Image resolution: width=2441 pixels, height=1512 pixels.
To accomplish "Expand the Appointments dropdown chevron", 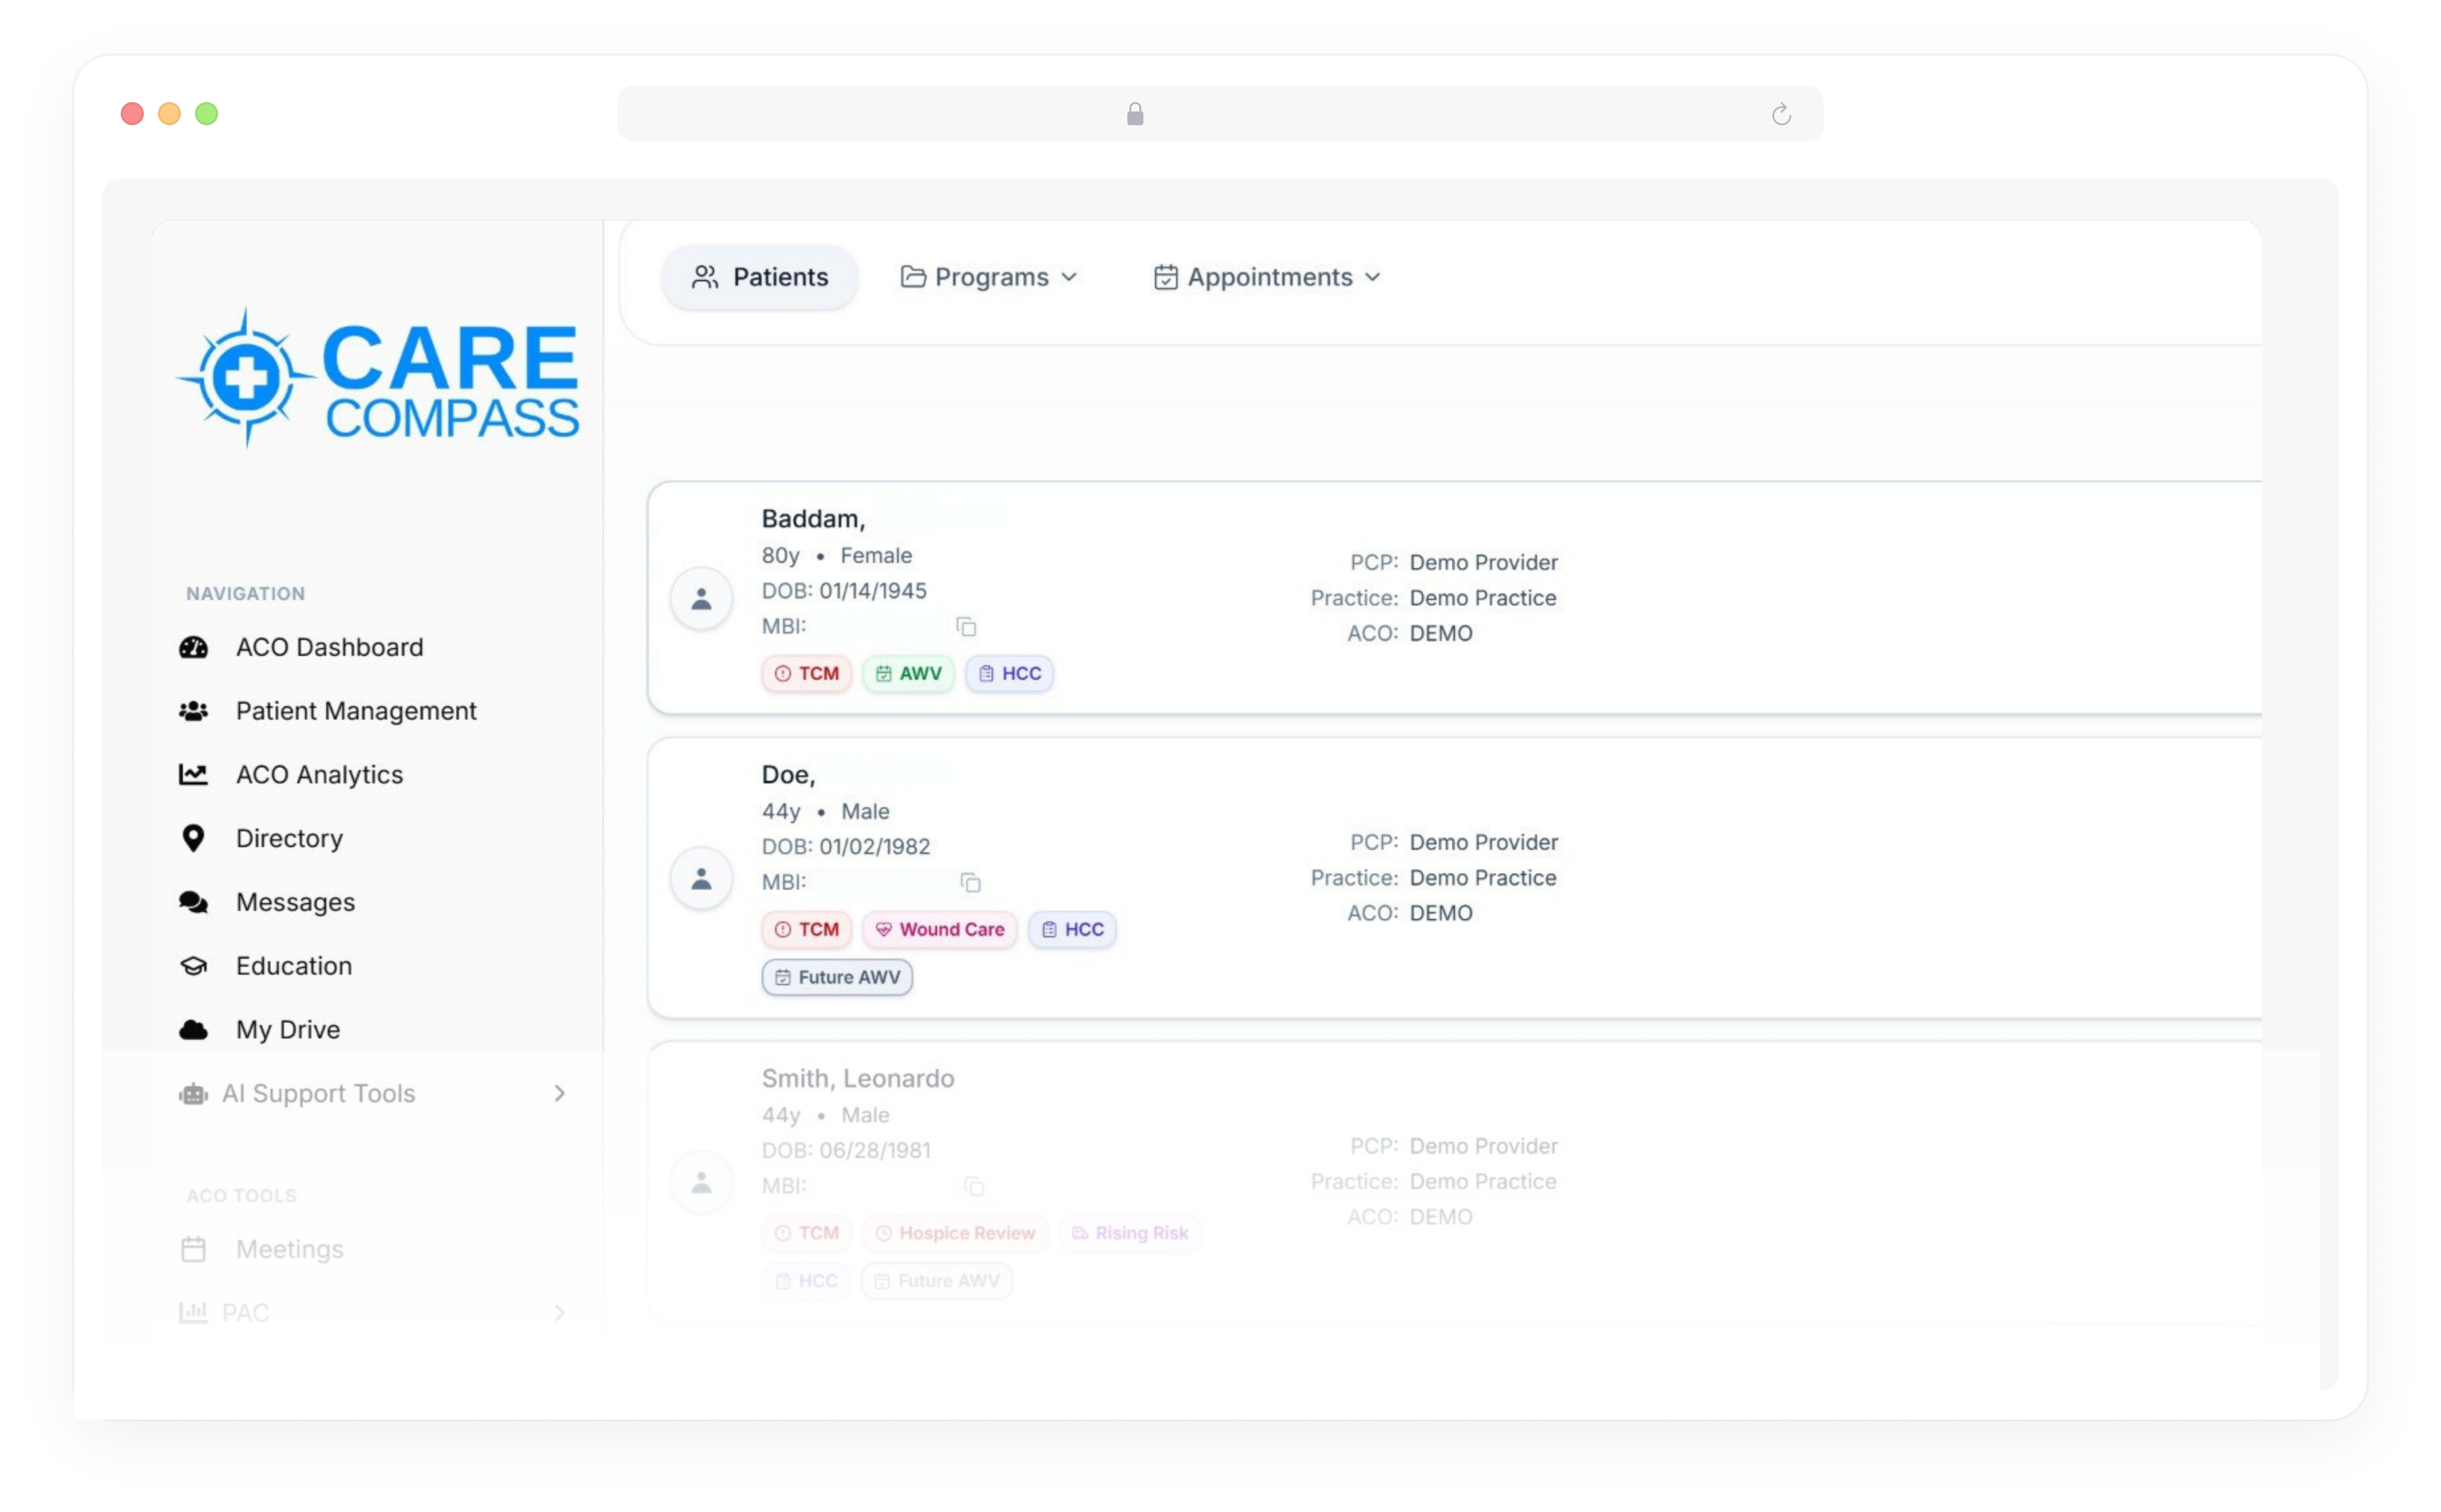I will point(1373,277).
